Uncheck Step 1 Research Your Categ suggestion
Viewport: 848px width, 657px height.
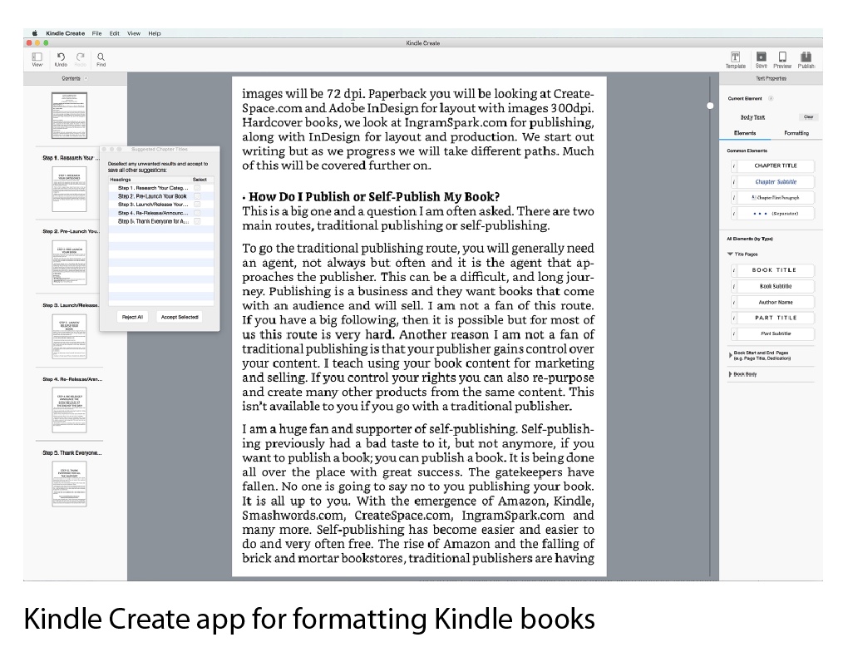tap(197, 188)
